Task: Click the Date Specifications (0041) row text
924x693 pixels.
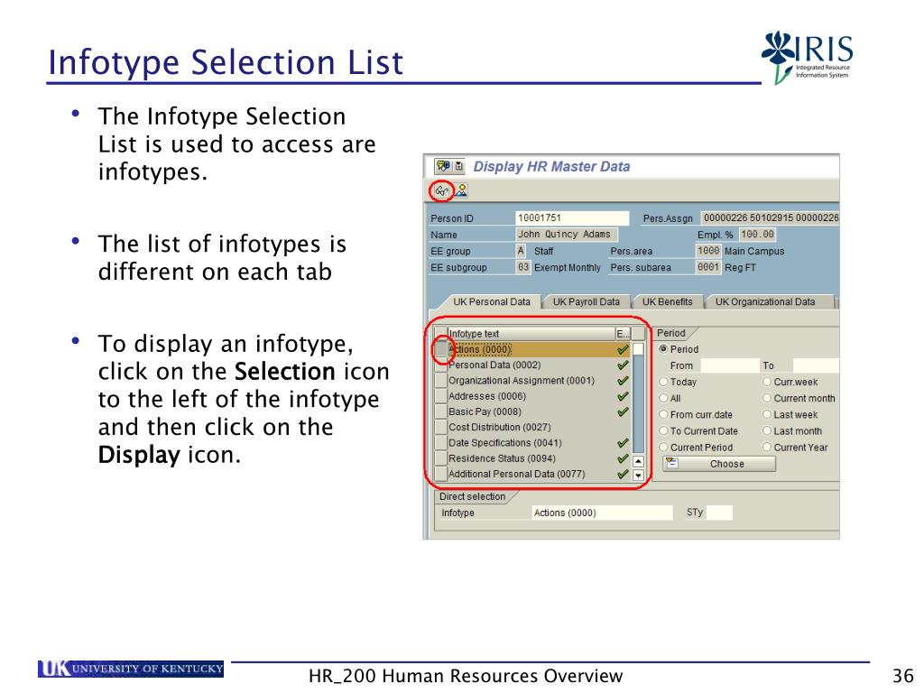Action: 505,443
